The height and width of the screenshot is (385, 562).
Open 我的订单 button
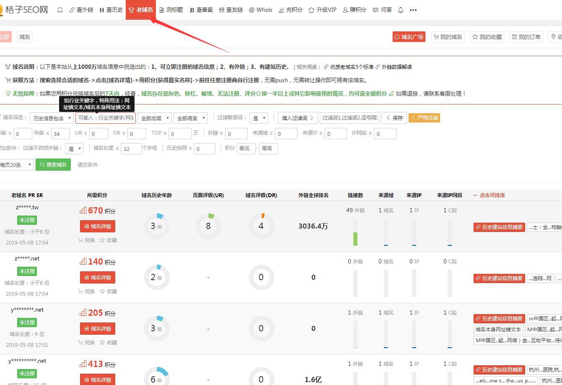(526, 37)
